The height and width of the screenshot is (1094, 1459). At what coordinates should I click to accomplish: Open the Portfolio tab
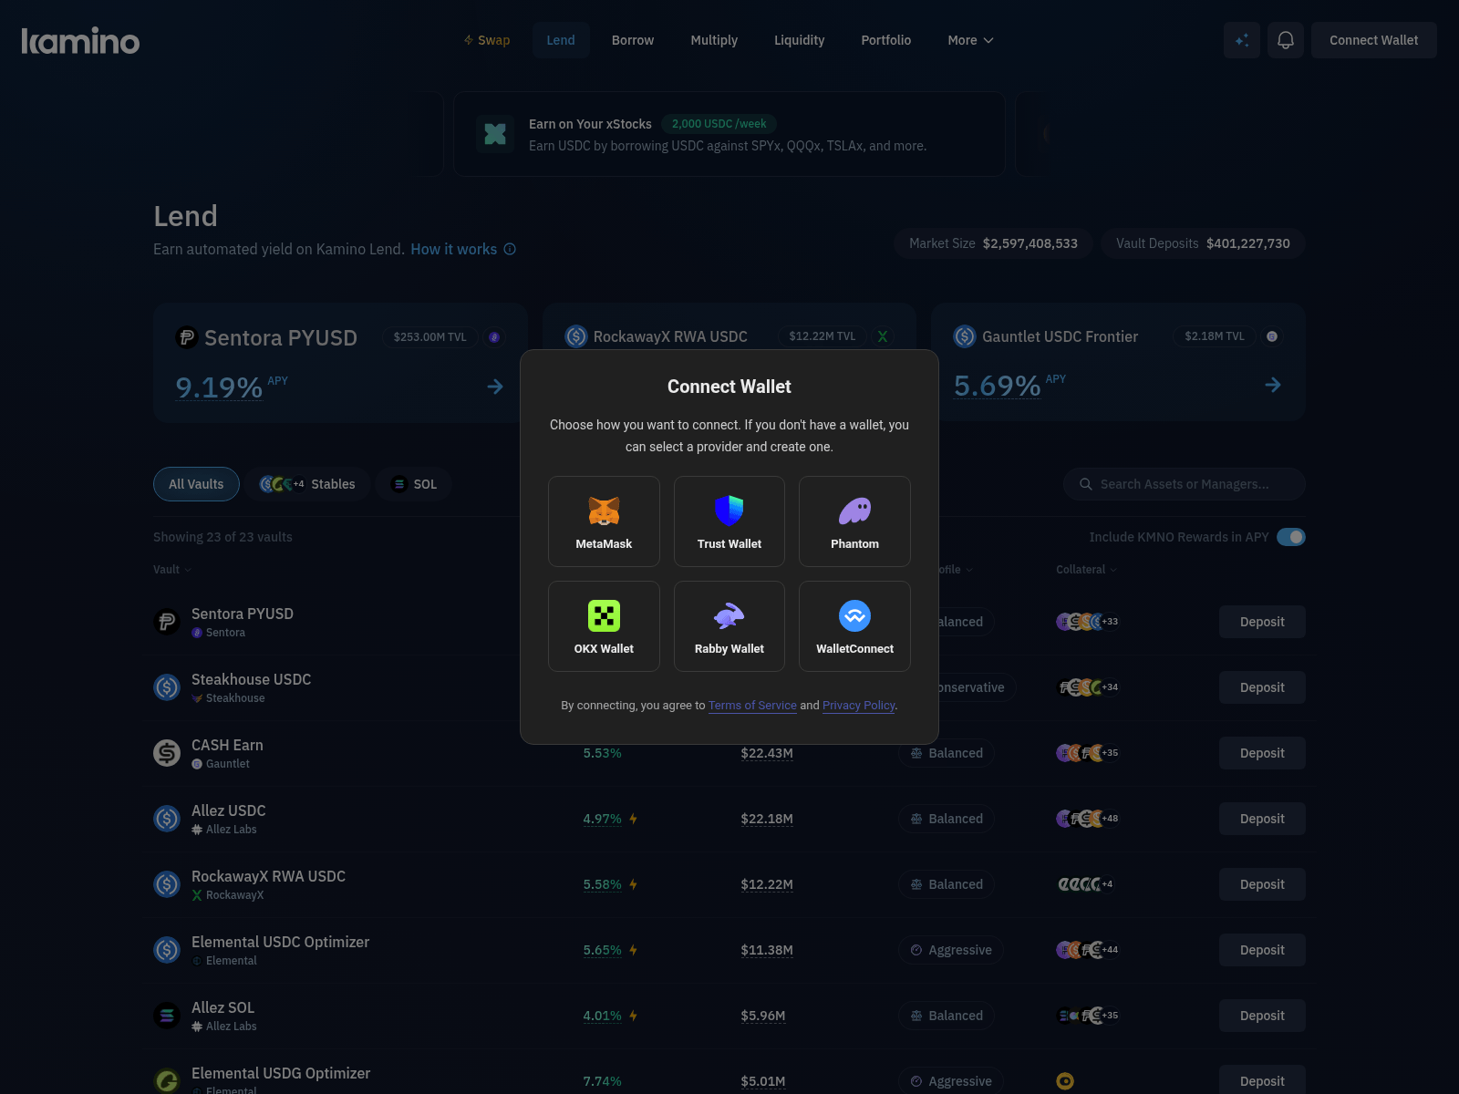coord(885,40)
